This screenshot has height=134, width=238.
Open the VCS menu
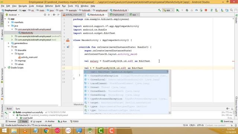coord(77,6)
